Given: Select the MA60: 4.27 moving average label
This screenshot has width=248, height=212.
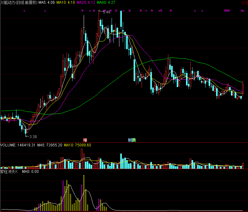Looking at the screenshot, I should 106,2.
